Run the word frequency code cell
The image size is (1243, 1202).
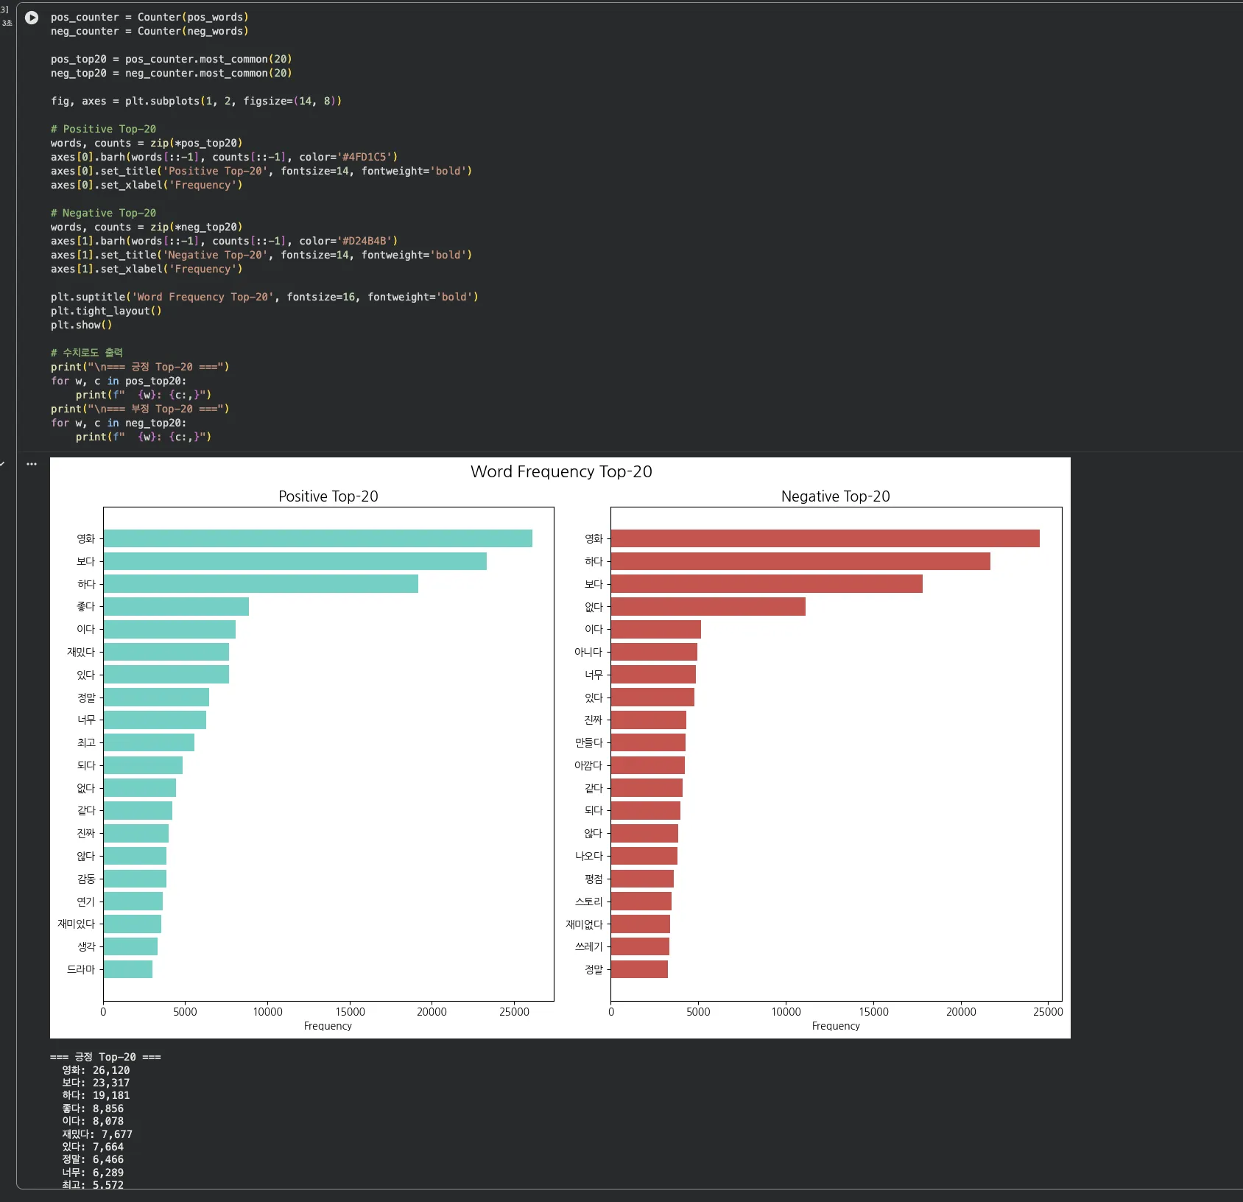pos(32,18)
